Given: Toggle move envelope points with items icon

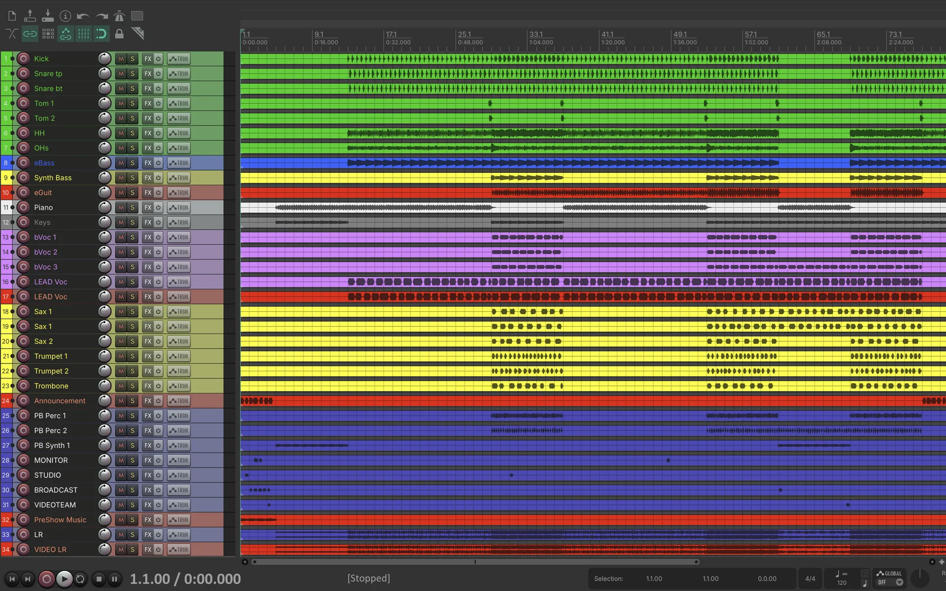Looking at the screenshot, I should 66,33.
